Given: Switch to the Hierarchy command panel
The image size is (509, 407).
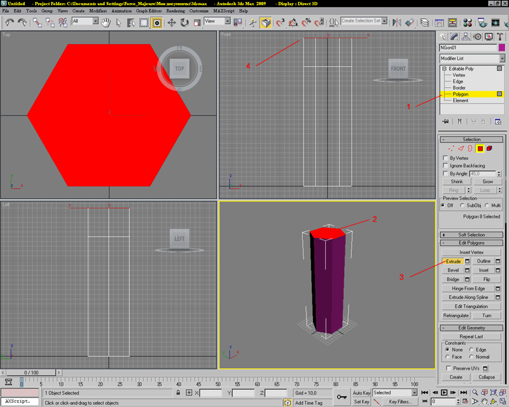Looking at the screenshot, I should 466,37.
